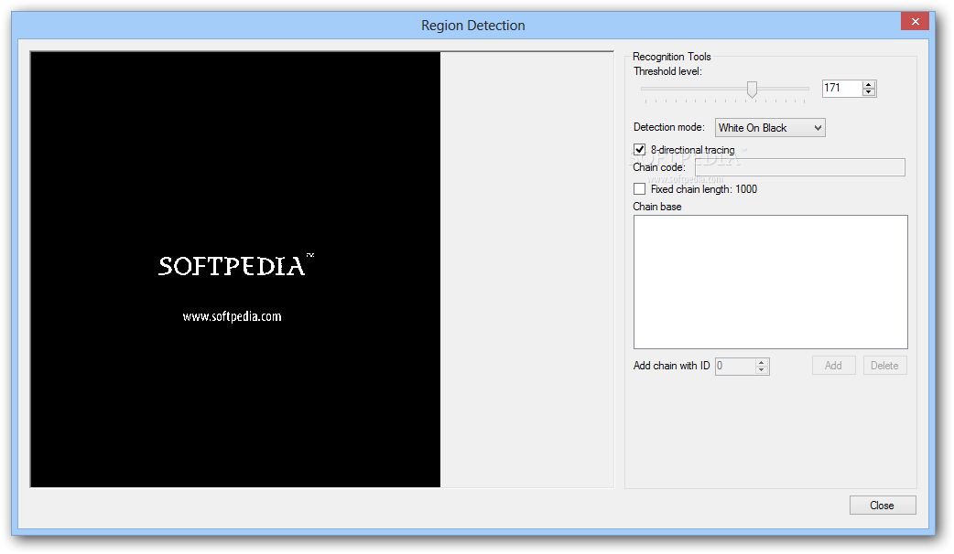954x554 pixels.
Task: Click the Chain code text field
Action: (x=799, y=167)
